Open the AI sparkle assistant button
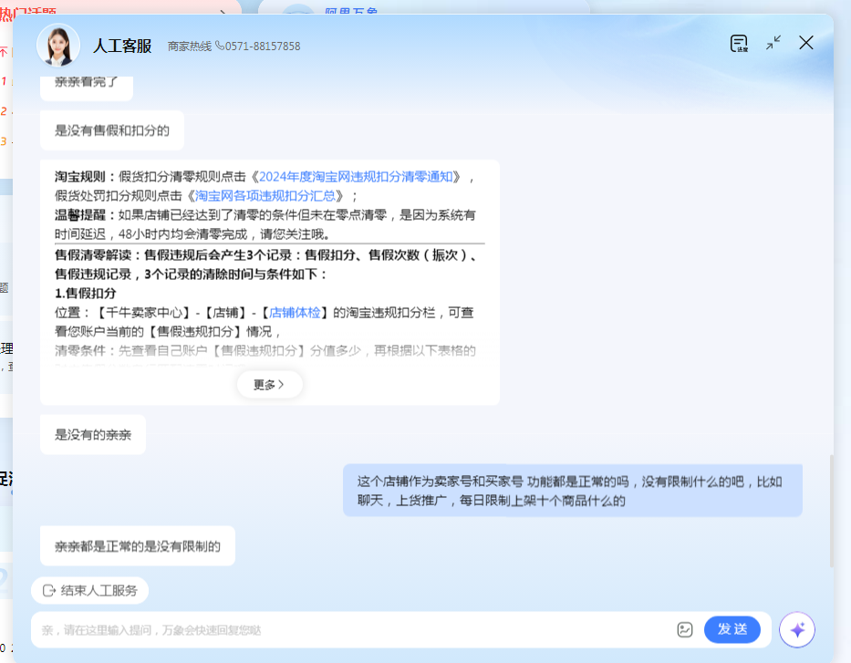This screenshot has width=851, height=663. [x=797, y=630]
